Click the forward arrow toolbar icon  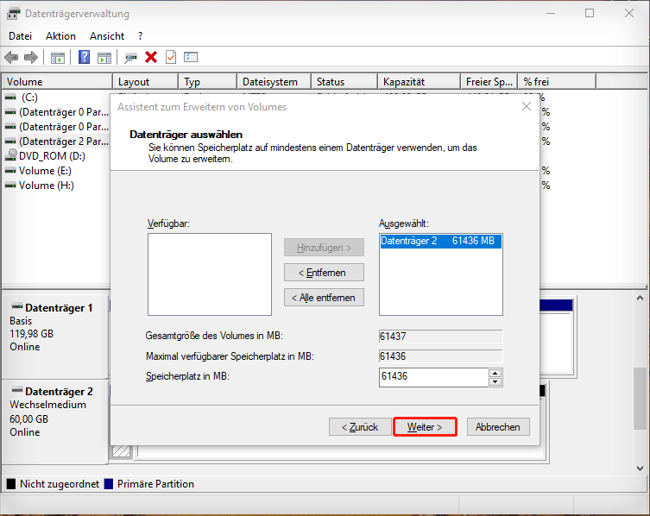[x=31, y=57]
